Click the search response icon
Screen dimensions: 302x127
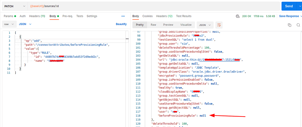point(298,25)
